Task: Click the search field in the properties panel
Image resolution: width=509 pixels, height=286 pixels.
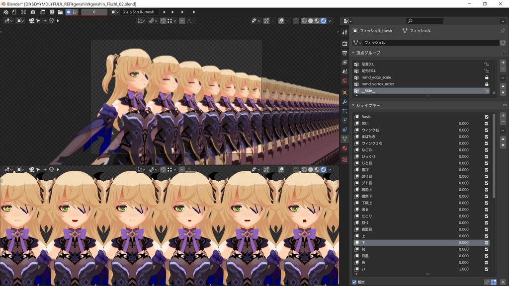Action: click(424, 20)
